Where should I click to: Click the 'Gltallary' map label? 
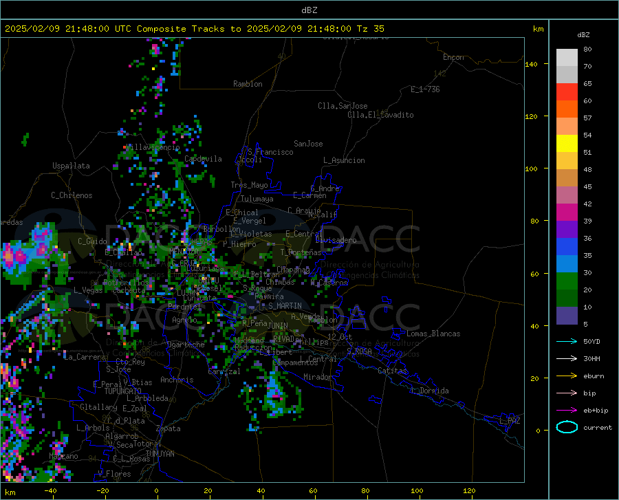point(98,407)
